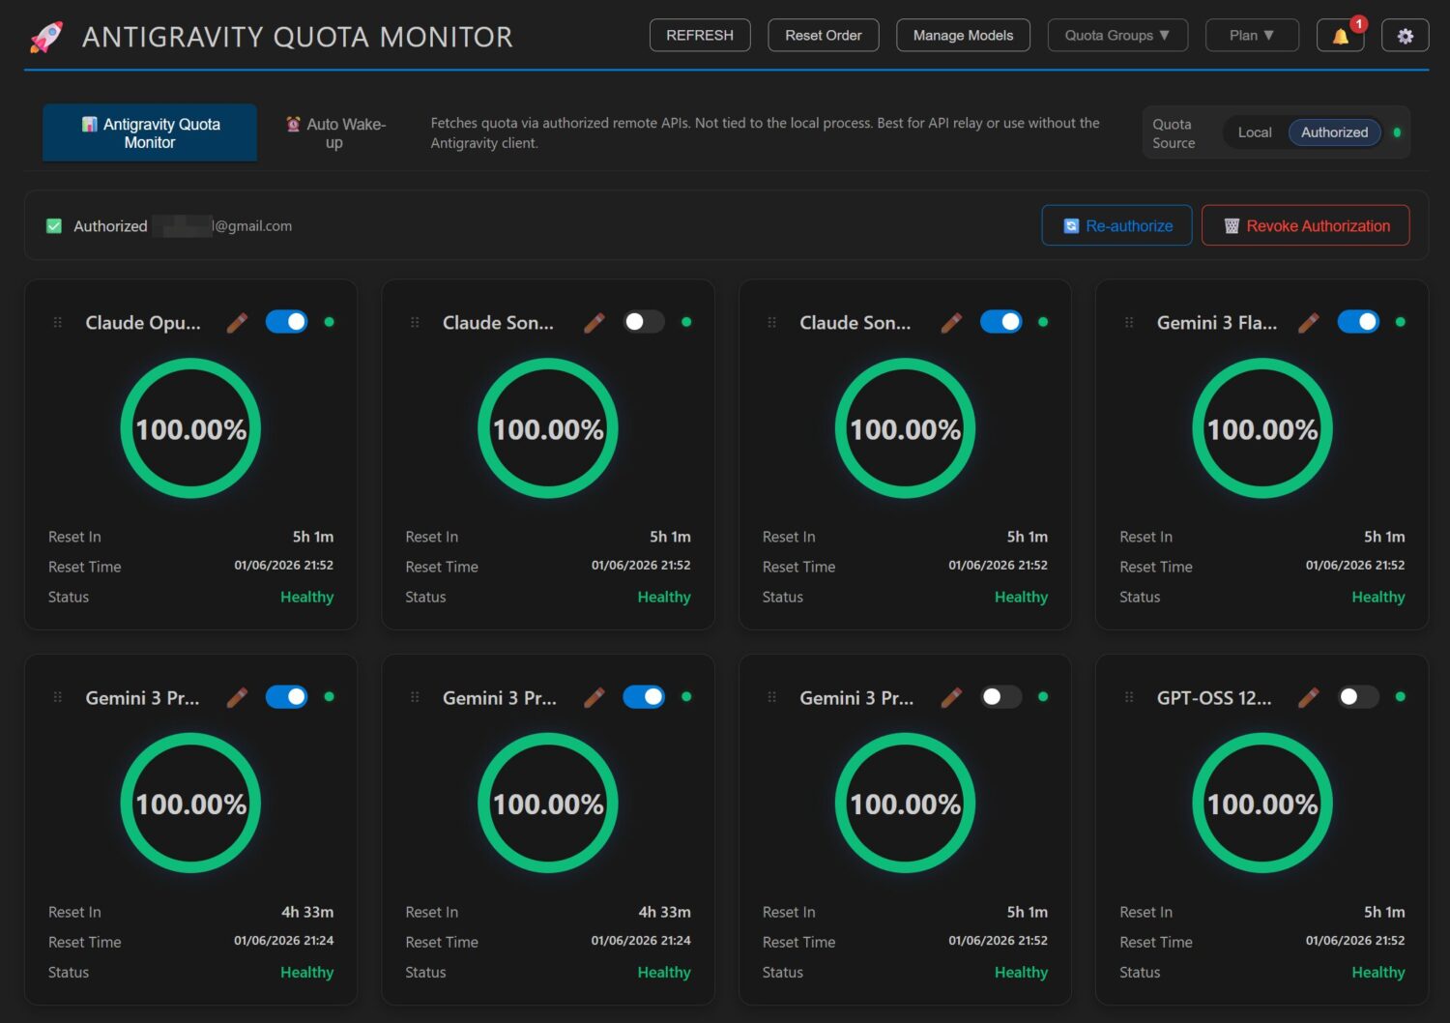This screenshot has height=1023, width=1450.
Task: Disable the Claude Opus toggle switch
Action: (287, 322)
